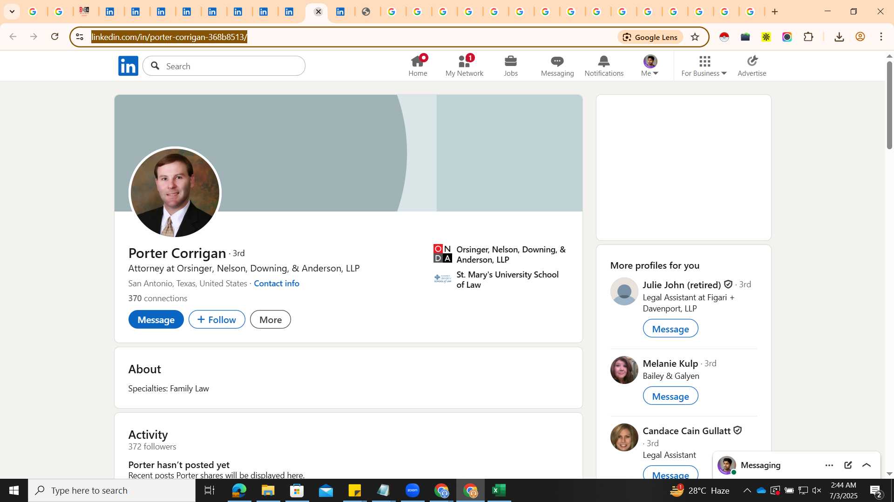Switch to the first Google tab
894x502 pixels.
(33, 12)
